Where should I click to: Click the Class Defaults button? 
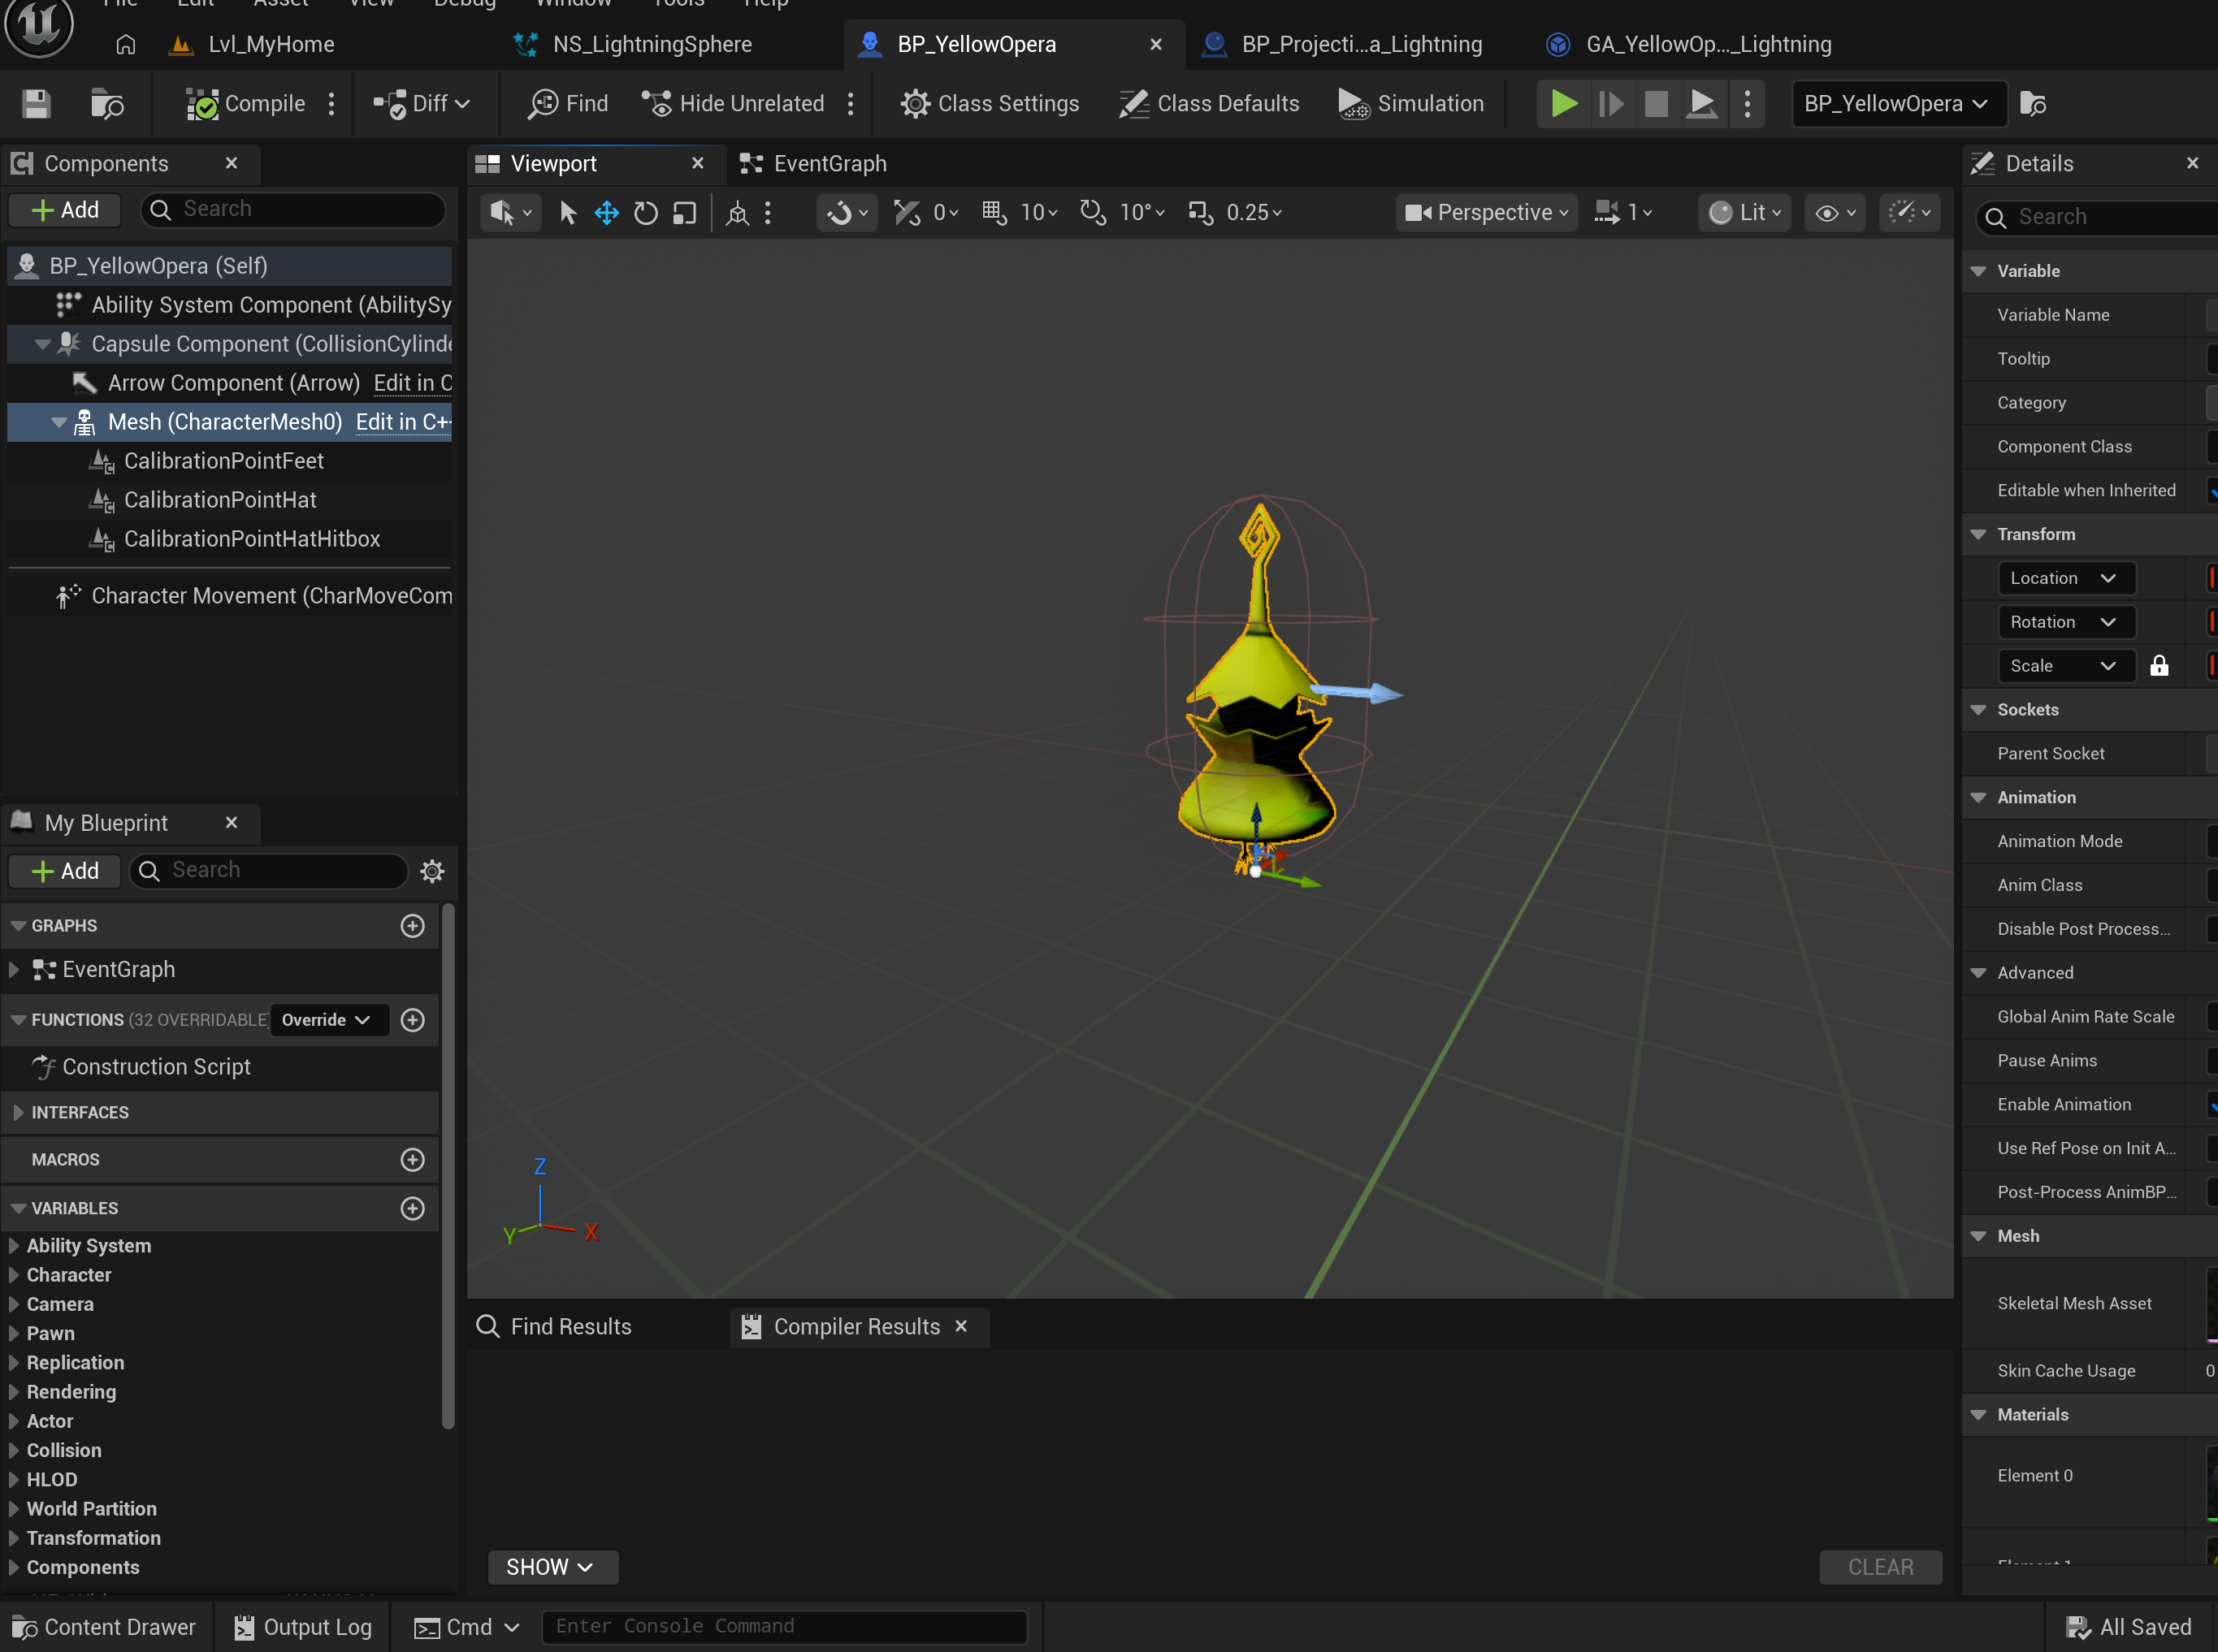1210,104
